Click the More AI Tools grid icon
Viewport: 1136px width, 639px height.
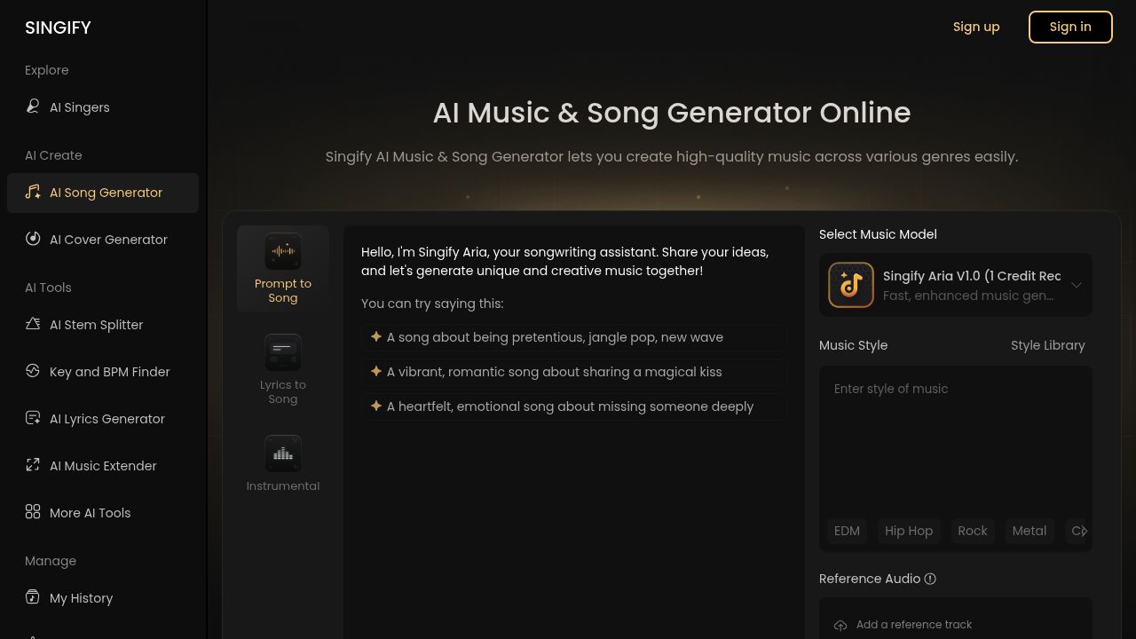33,512
